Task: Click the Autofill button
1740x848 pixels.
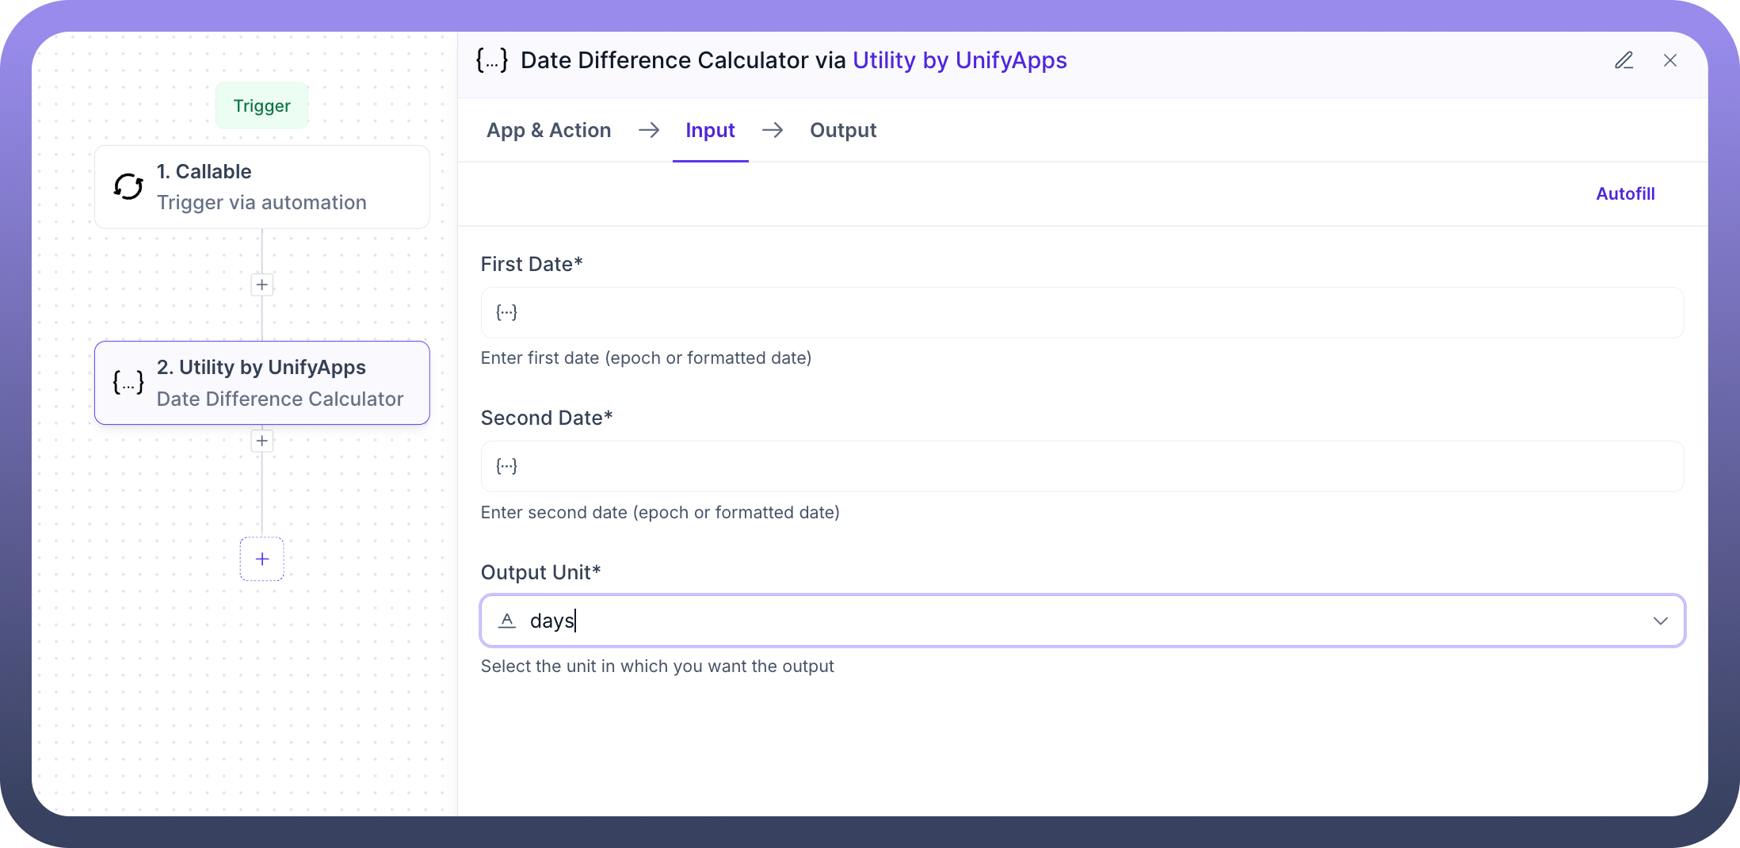Action: pyautogui.click(x=1625, y=193)
